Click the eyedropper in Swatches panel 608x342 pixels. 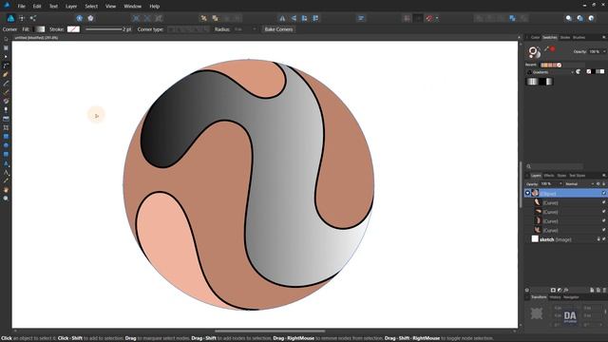(546, 48)
